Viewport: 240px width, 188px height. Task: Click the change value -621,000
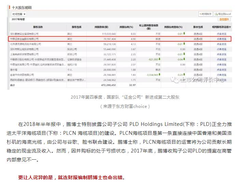click(x=153, y=59)
